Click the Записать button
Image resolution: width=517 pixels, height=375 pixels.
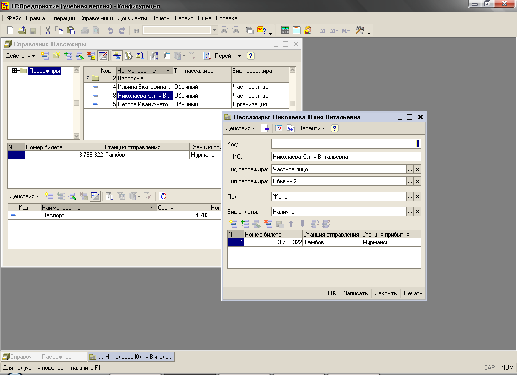[355, 293]
